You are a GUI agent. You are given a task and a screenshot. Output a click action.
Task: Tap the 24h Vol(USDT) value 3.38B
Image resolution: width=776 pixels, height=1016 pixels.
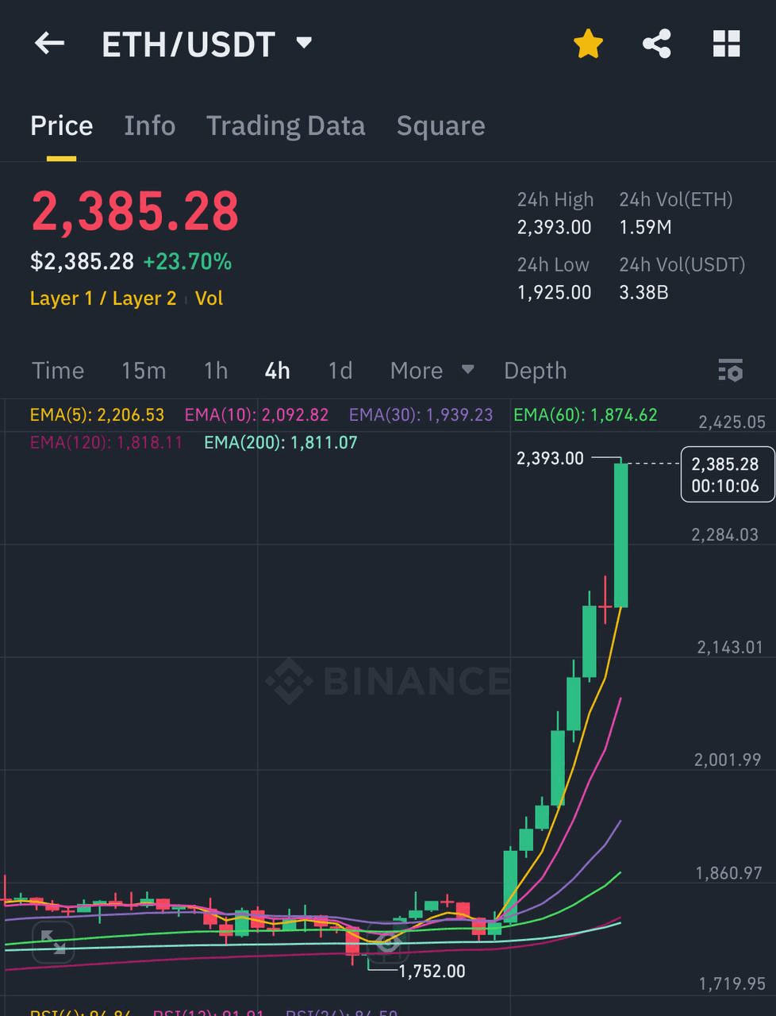click(x=643, y=293)
